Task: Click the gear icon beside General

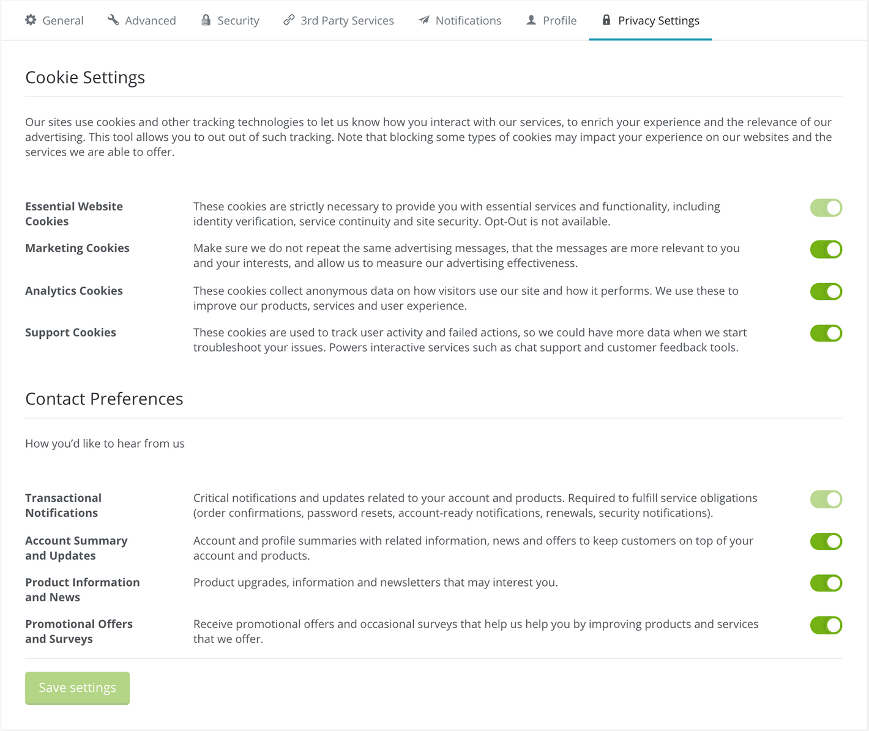Action: coord(31,20)
